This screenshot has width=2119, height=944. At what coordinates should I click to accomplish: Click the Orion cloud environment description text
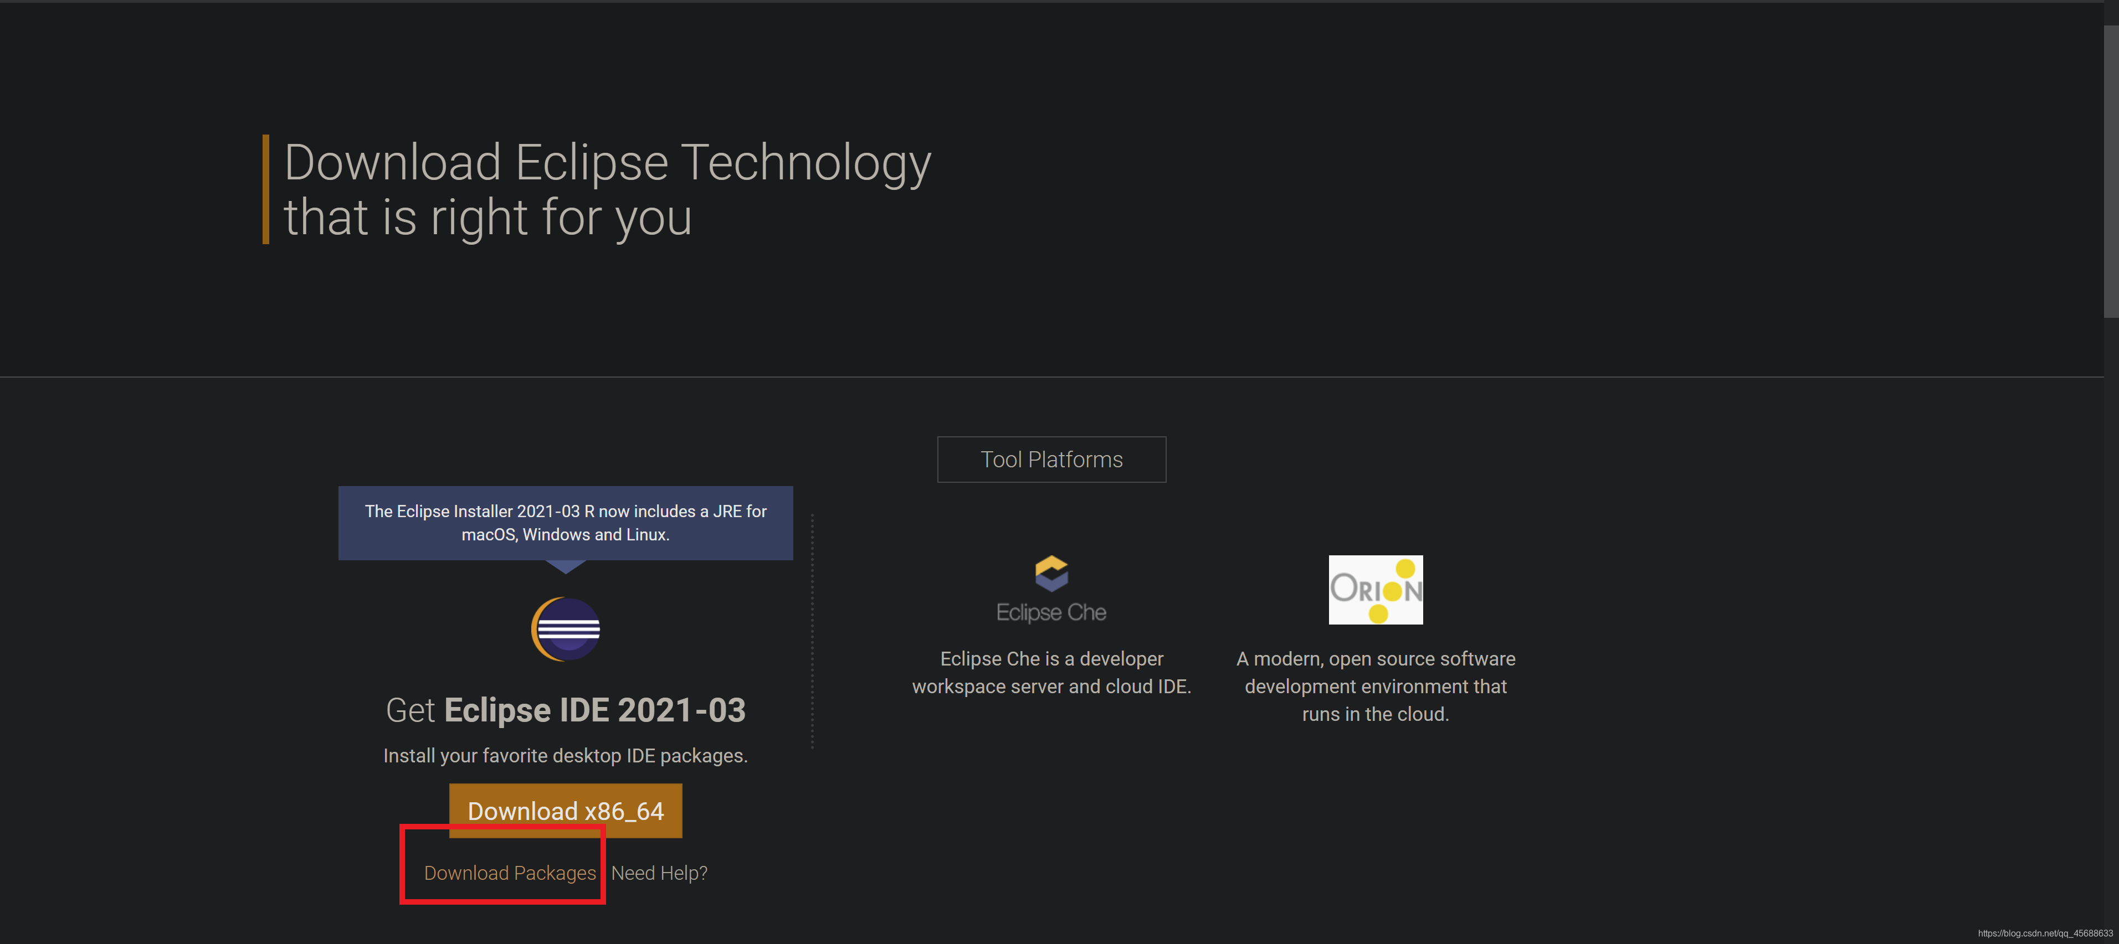point(1376,687)
